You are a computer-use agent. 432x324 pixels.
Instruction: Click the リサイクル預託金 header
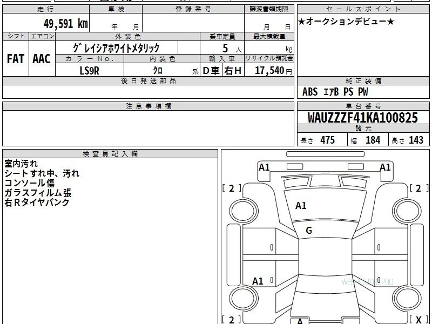click(x=269, y=59)
